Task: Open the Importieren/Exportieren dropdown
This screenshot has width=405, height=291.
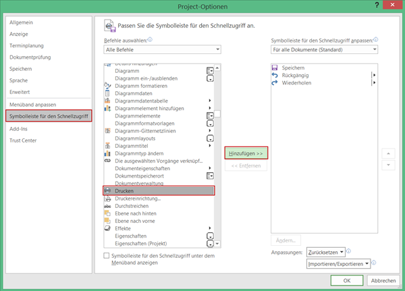Action: pyautogui.click(x=338, y=264)
